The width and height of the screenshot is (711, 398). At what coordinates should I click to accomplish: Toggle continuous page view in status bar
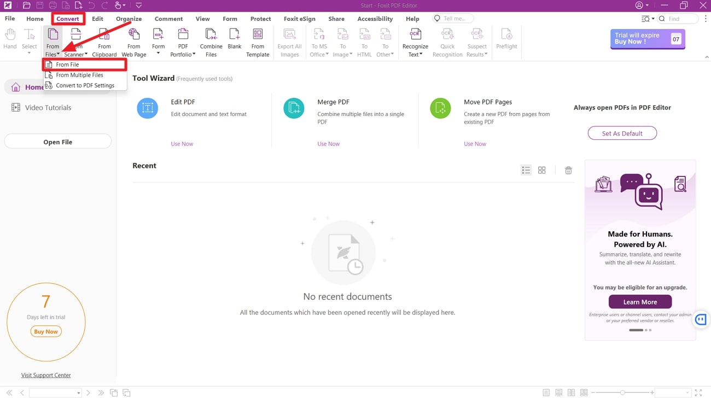558,393
